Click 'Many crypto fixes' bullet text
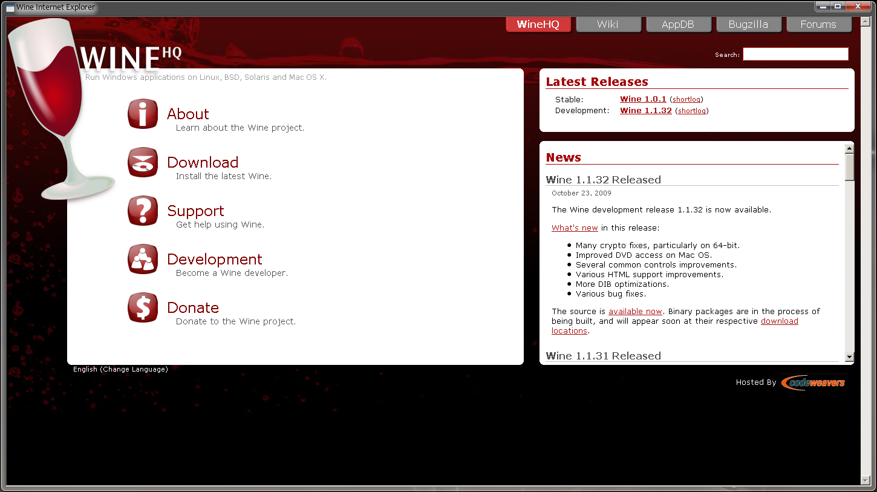The image size is (877, 492). tap(657, 246)
